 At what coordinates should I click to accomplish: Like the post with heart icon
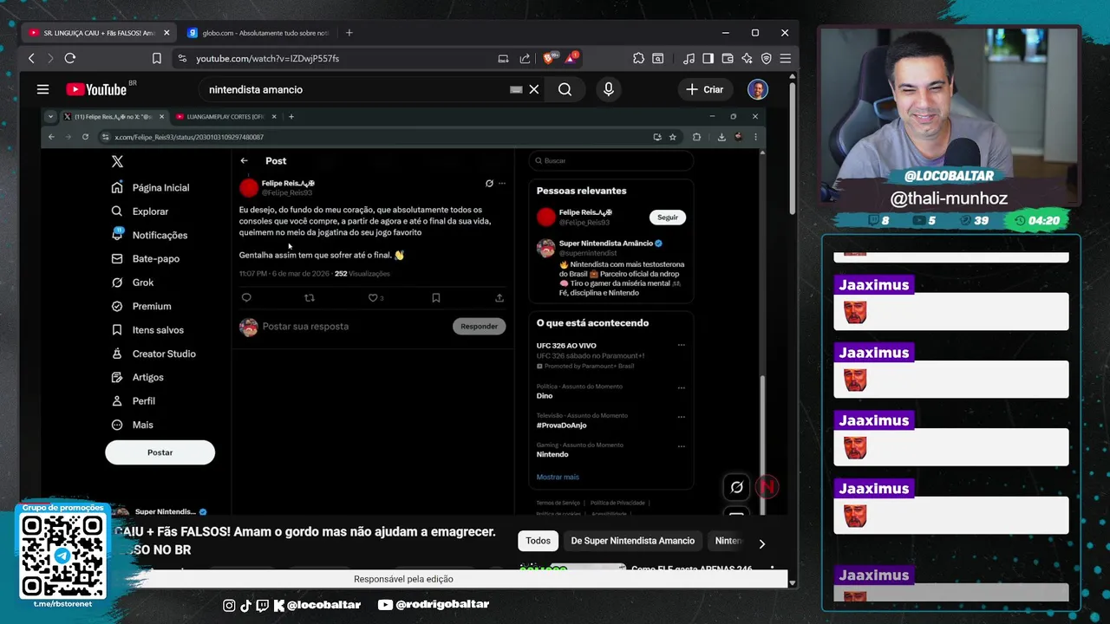[x=373, y=297]
